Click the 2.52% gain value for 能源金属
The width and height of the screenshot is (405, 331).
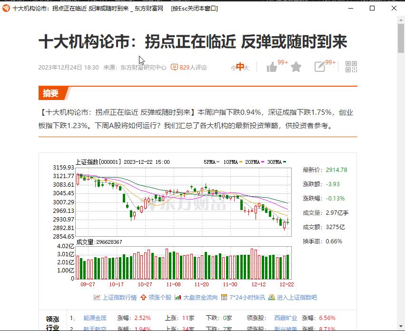point(142,318)
